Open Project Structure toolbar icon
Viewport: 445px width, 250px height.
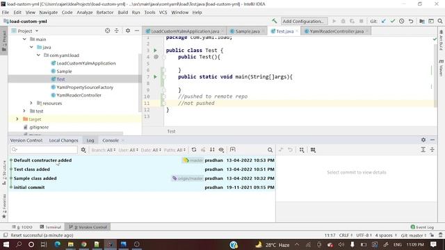[422, 21]
